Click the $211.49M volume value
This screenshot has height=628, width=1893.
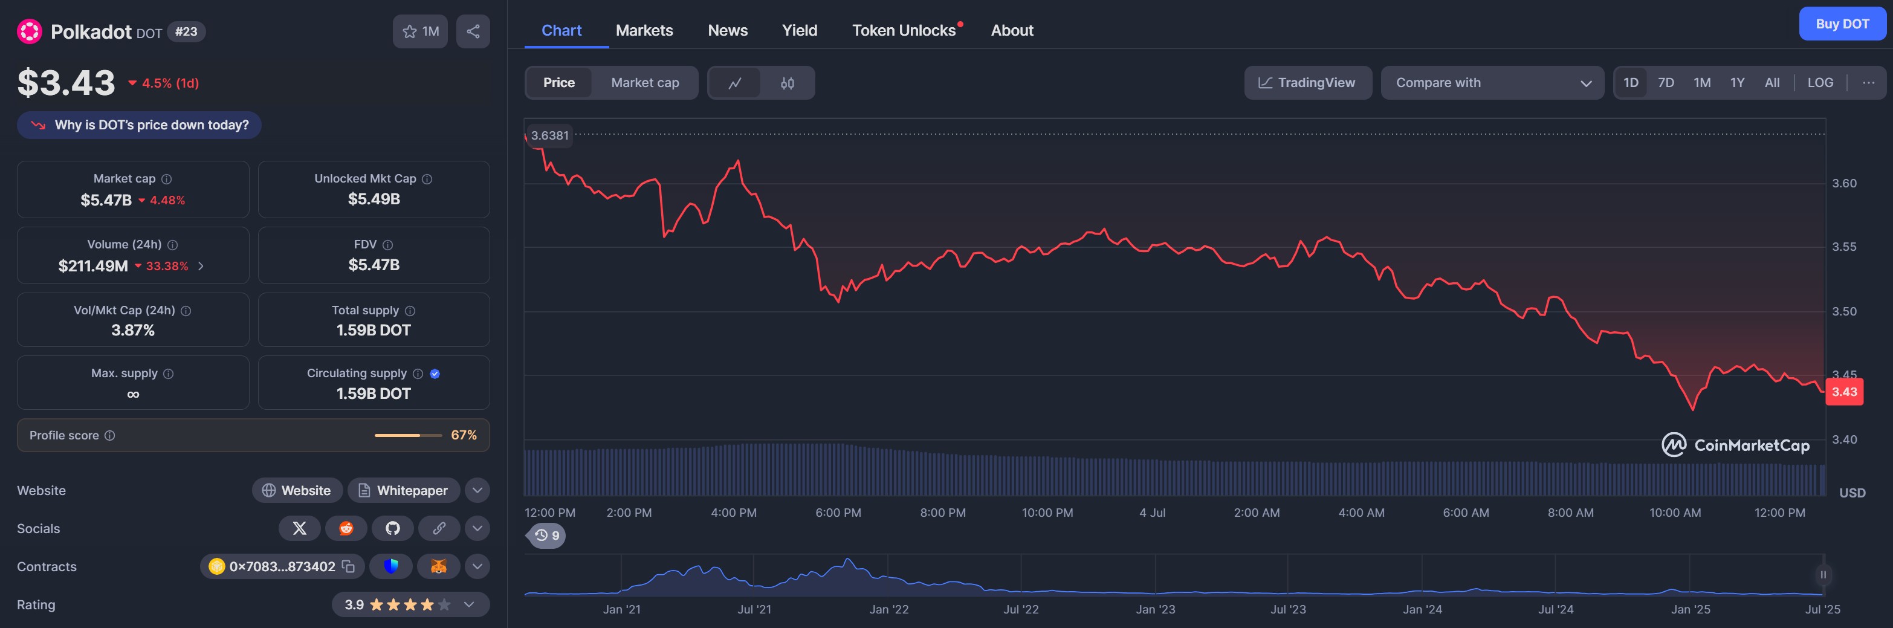[93, 266]
